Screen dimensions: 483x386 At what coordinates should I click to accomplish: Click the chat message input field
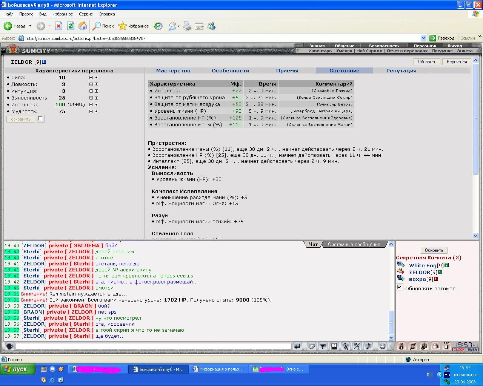tap(153, 346)
